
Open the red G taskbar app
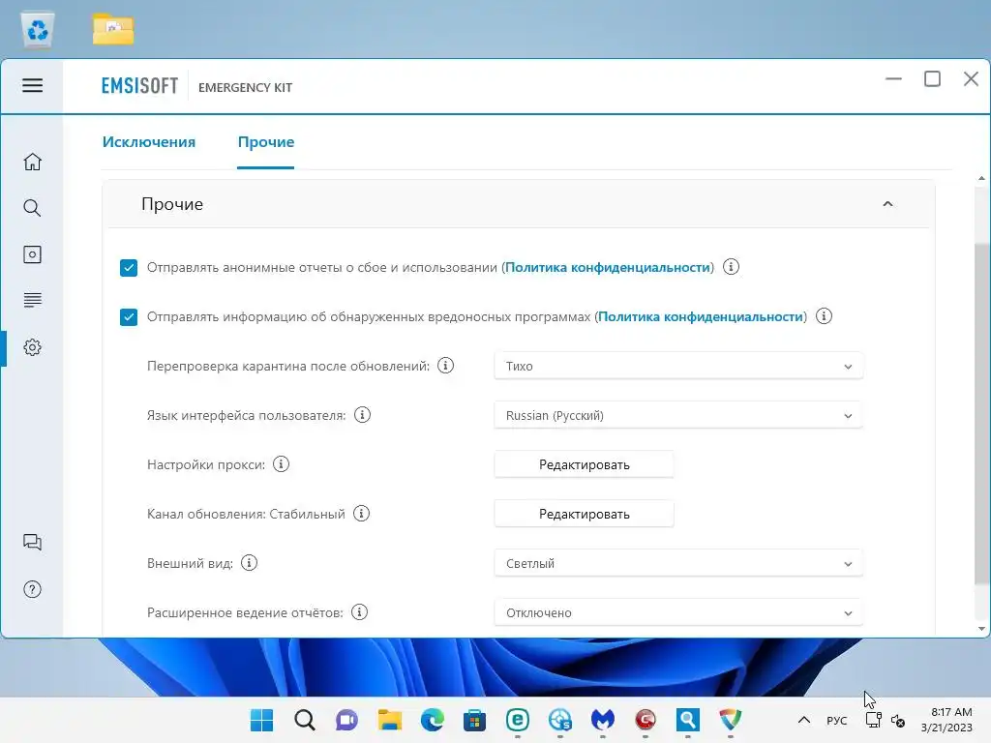(x=646, y=720)
